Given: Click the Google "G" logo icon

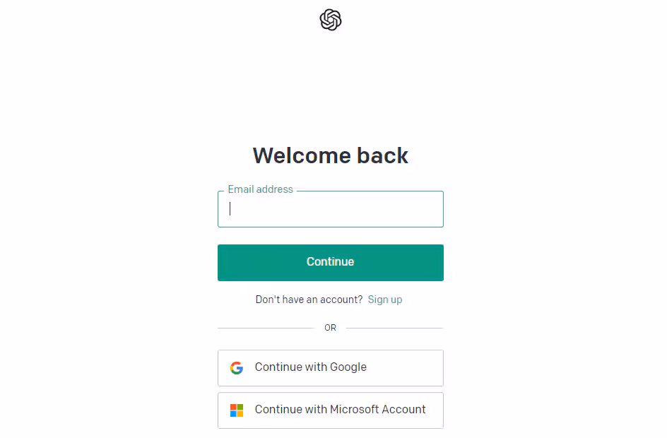Looking at the screenshot, I should click(237, 368).
